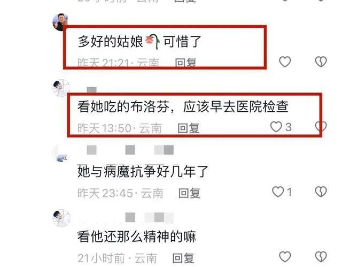Reply to comment posted 昨天 21:21
This screenshot has height=267, width=342.
click(x=185, y=63)
